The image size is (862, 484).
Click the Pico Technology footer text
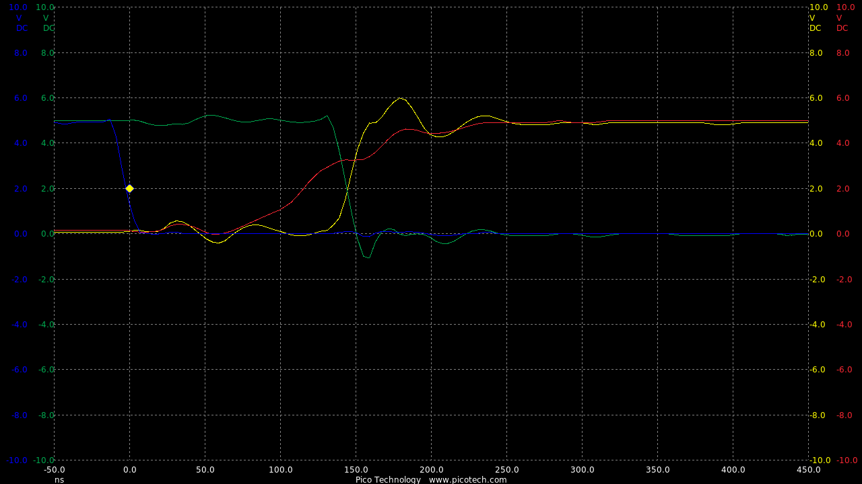click(388, 479)
